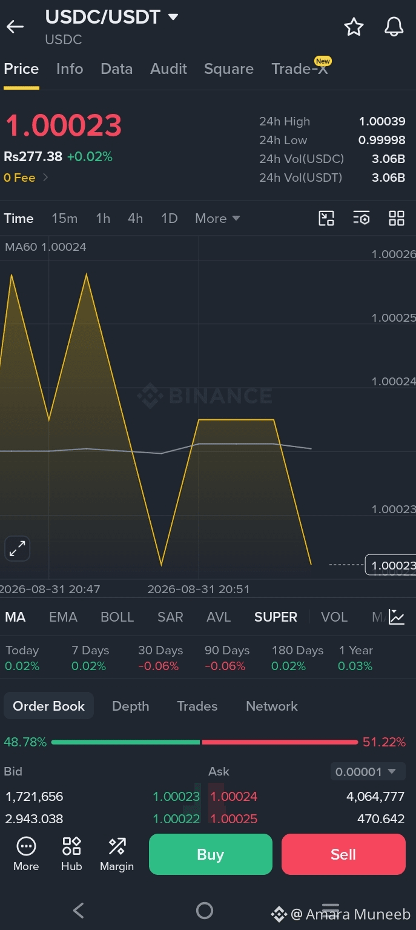Open chart settings icon next to grid
The width and height of the screenshot is (416, 930).
click(361, 219)
